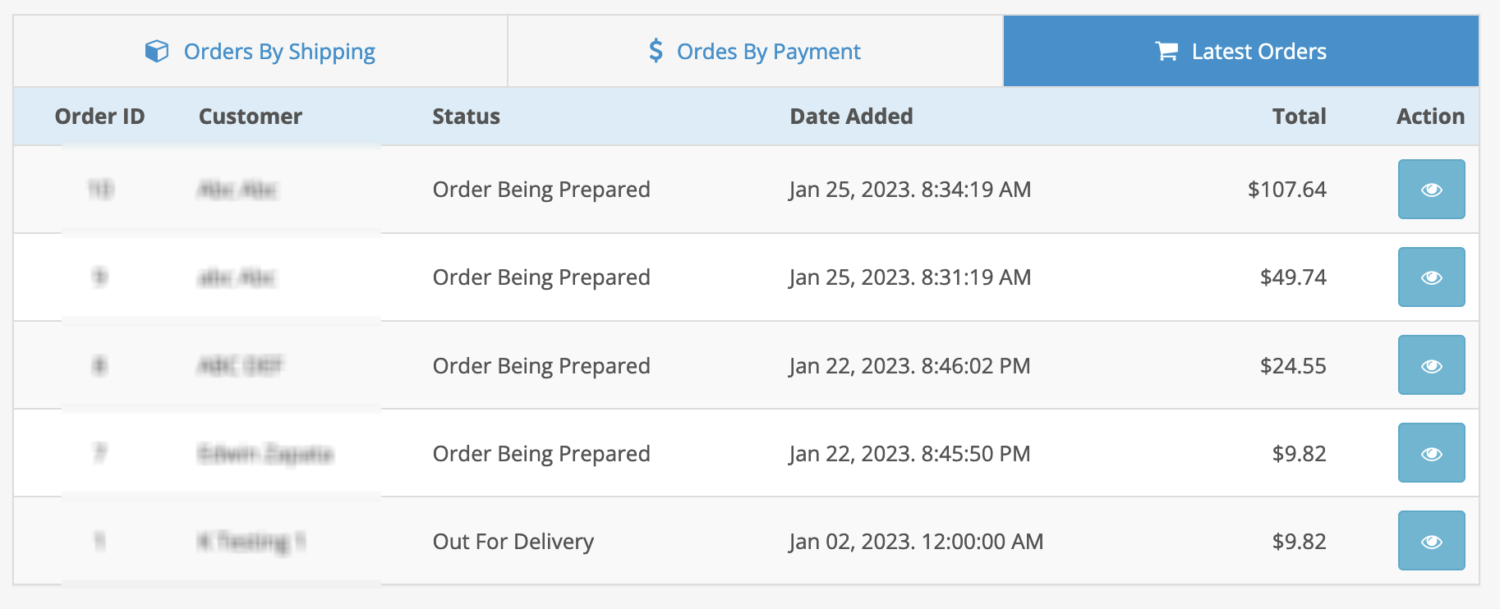This screenshot has height=609, width=1500.
Task: Click the Date Added column header
Action: (851, 116)
